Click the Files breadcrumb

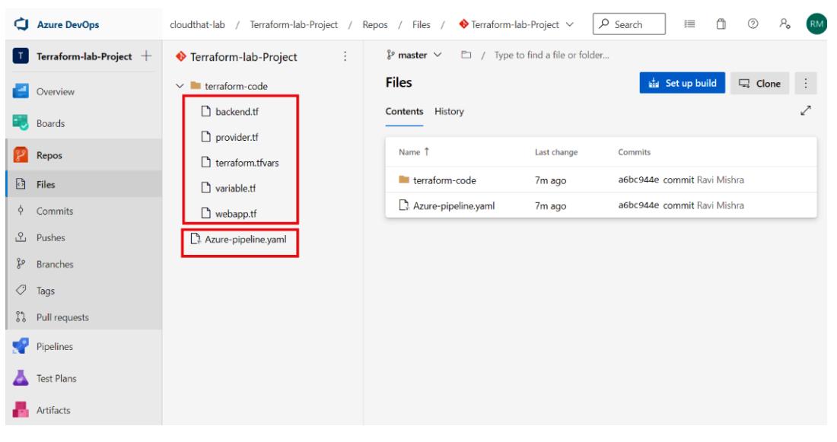click(x=422, y=24)
